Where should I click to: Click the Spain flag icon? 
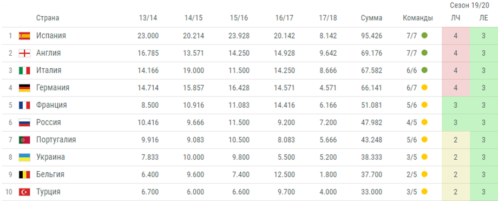[x=24, y=36]
